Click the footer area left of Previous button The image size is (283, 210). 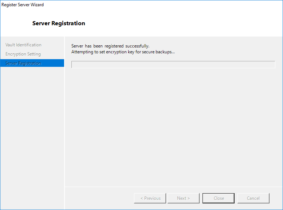click(x=98, y=198)
